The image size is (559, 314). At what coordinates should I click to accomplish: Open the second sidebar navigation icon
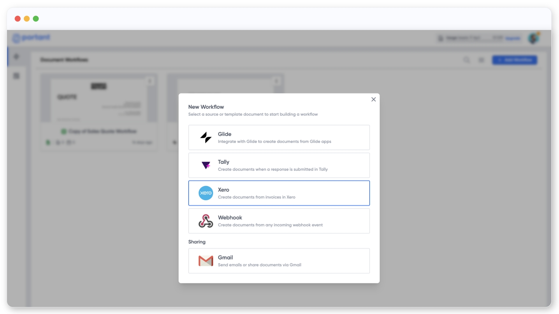coord(16,76)
